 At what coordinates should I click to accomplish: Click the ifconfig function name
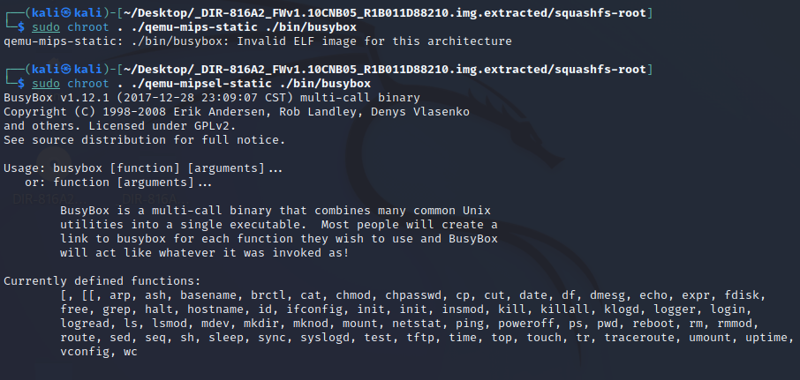pyautogui.click(x=313, y=309)
